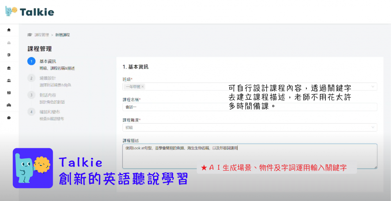
Task: Remove the 一年甲班 class tag
Action: click(143, 87)
